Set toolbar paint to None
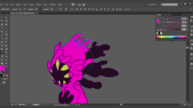The height and width of the screenshot is (108, 193). click(x=7, y=76)
